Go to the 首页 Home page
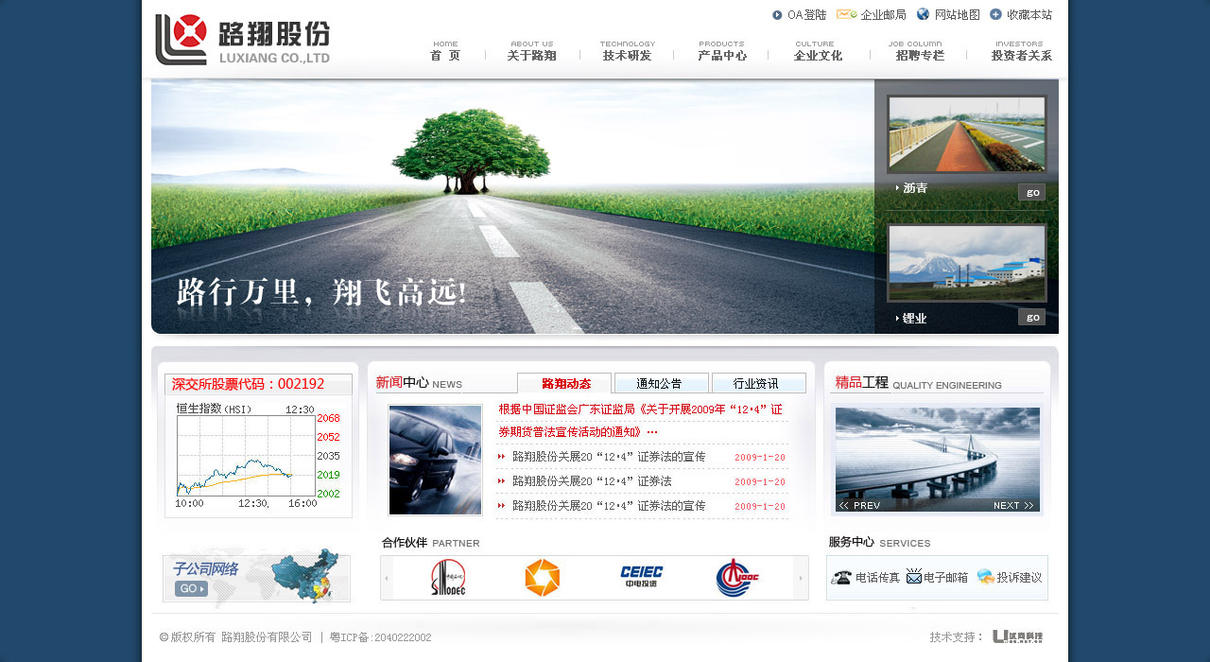 (x=445, y=51)
